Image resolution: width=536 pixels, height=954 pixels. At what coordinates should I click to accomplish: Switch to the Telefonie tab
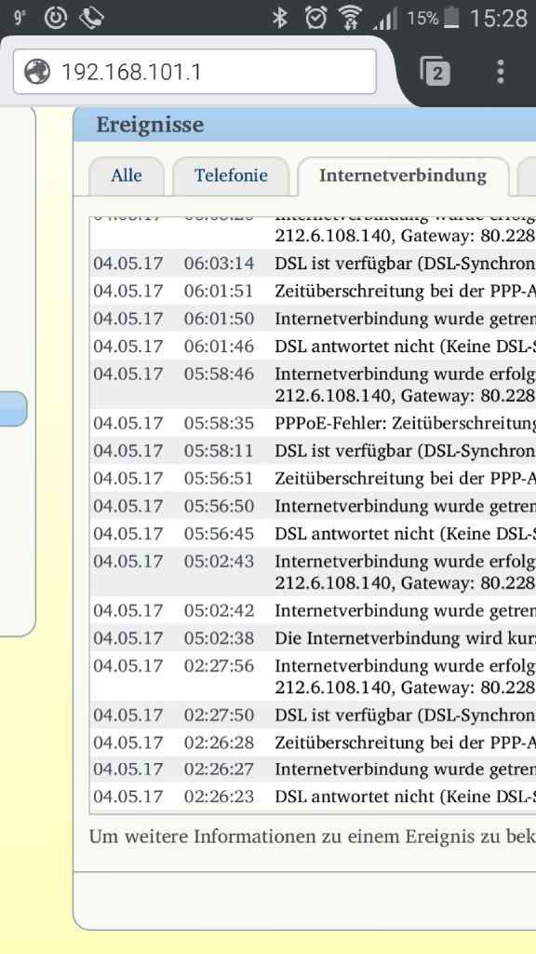click(x=231, y=176)
